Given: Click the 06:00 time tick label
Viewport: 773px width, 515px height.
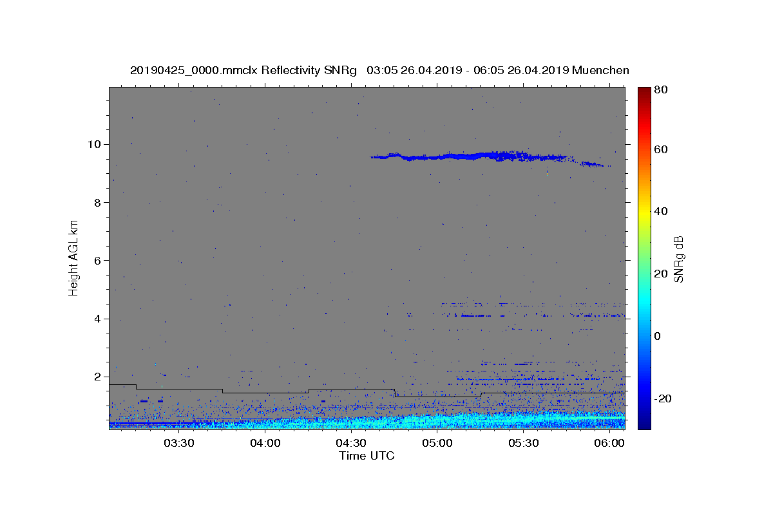Looking at the screenshot, I should coord(609,443).
